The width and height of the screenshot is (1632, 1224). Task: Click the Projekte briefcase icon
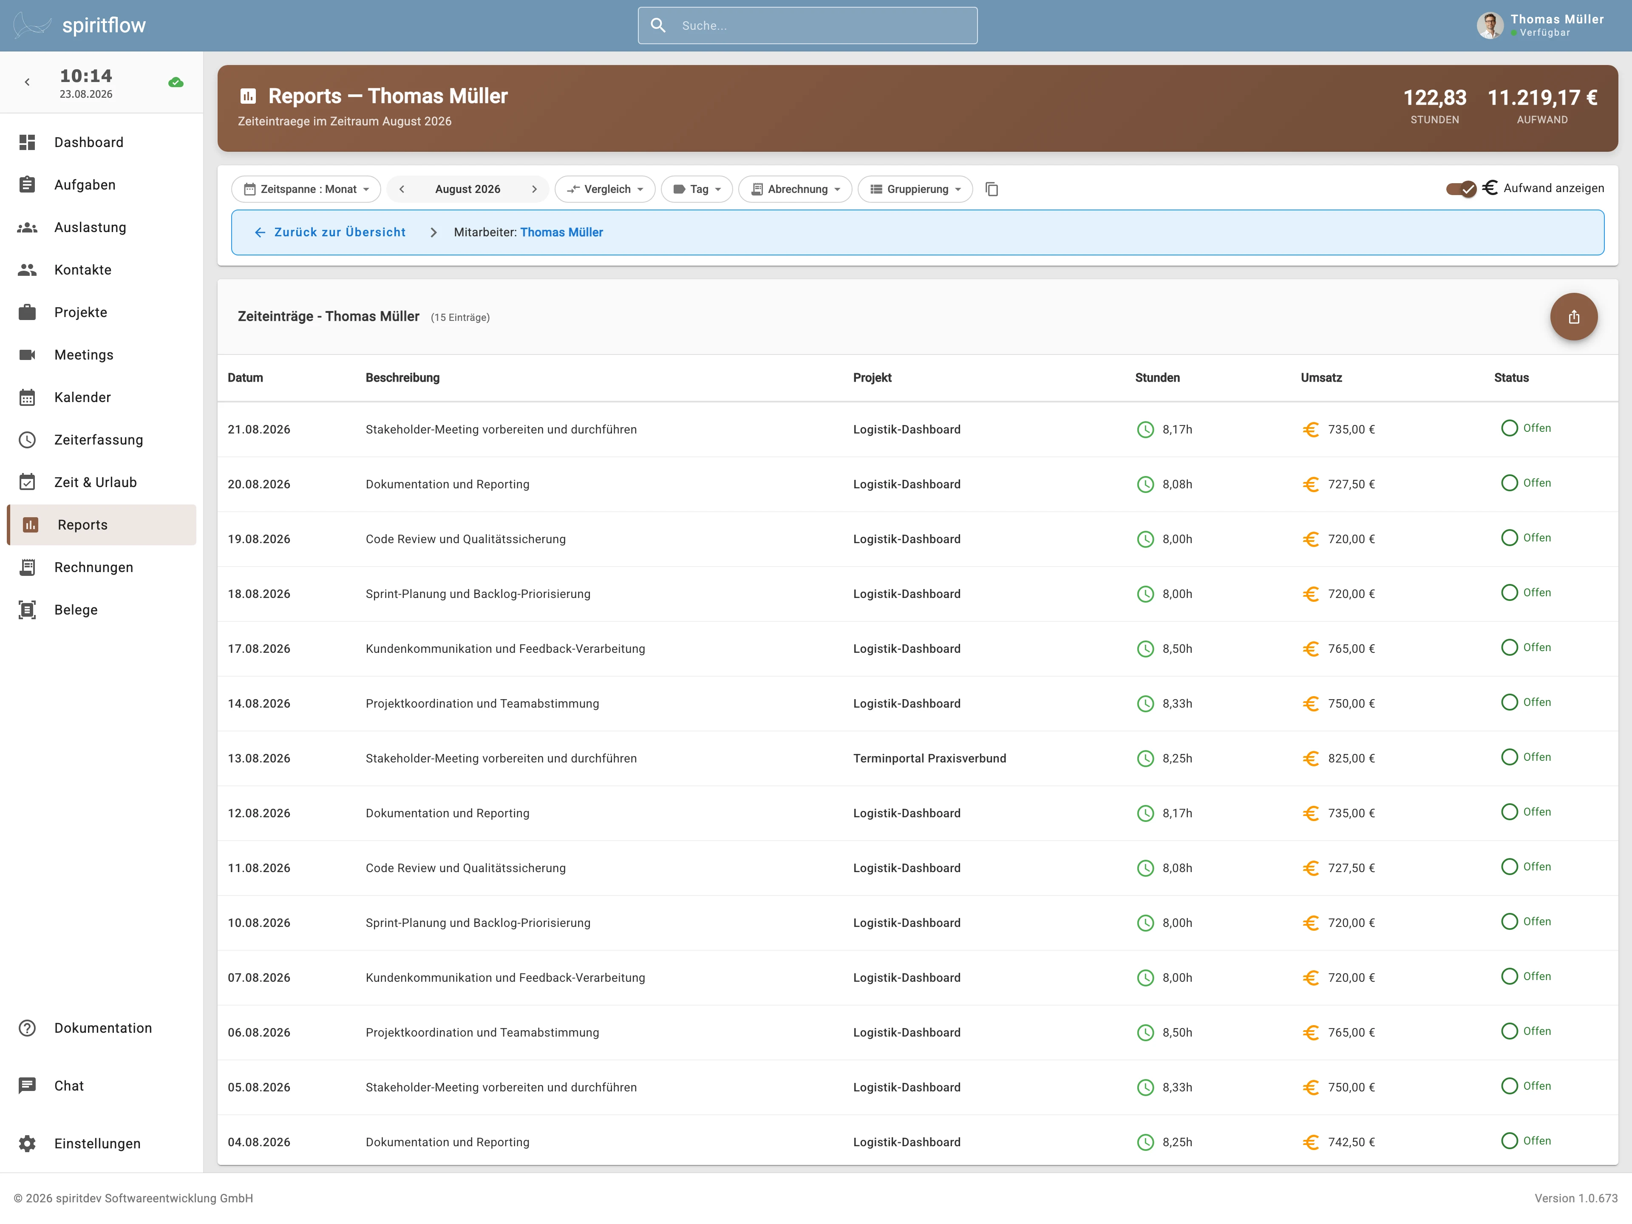27,312
